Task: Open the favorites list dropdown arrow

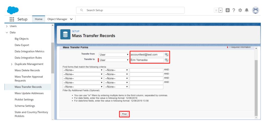Action: 221,10
